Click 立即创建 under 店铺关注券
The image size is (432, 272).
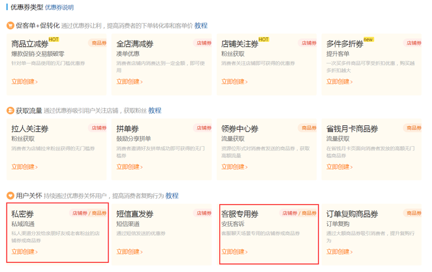(x=234, y=82)
